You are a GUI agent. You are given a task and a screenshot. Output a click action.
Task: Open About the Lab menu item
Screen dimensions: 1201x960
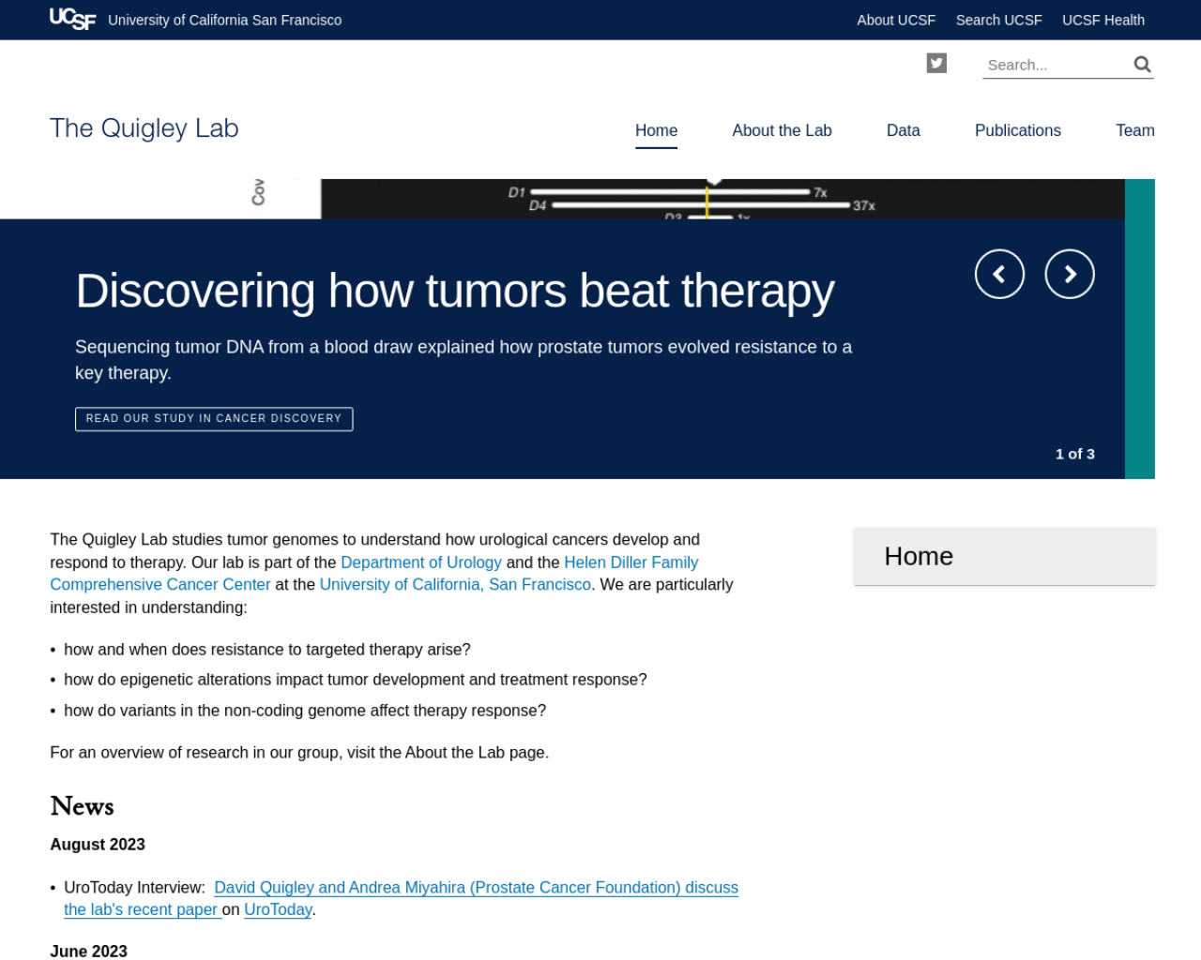click(782, 130)
